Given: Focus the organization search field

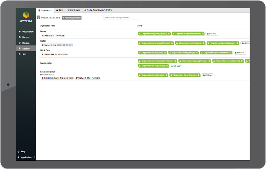Looking at the screenshot, I should pyautogui.click(x=120, y=18).
